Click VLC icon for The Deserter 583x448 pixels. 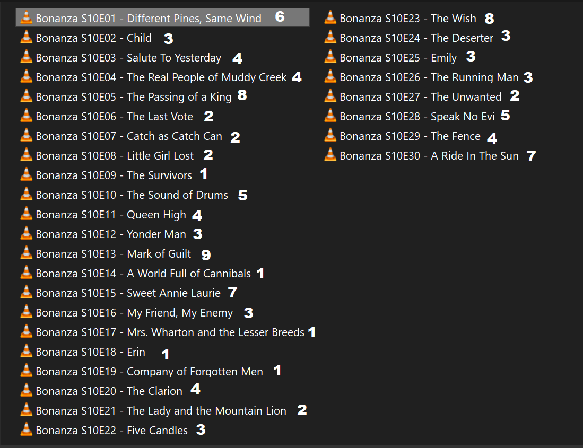click(330, 37)
